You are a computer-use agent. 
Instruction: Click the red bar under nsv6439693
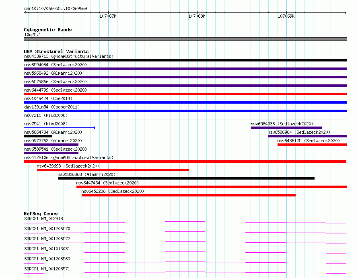[113, 170]
